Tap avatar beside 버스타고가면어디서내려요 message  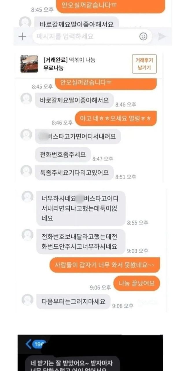[27, 134]
